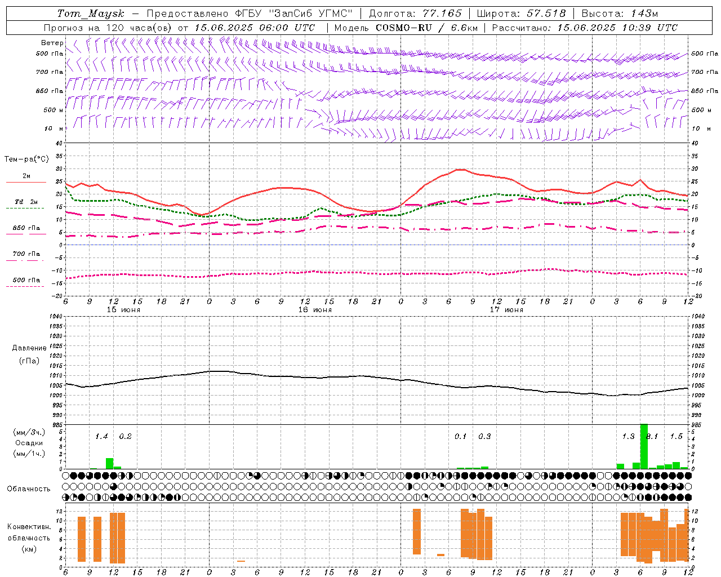This screenshot has height=577, width=721.
Task: Click the 850 гПа temperature legend entry
Action: pyautogui.click(x=26, y=228)
